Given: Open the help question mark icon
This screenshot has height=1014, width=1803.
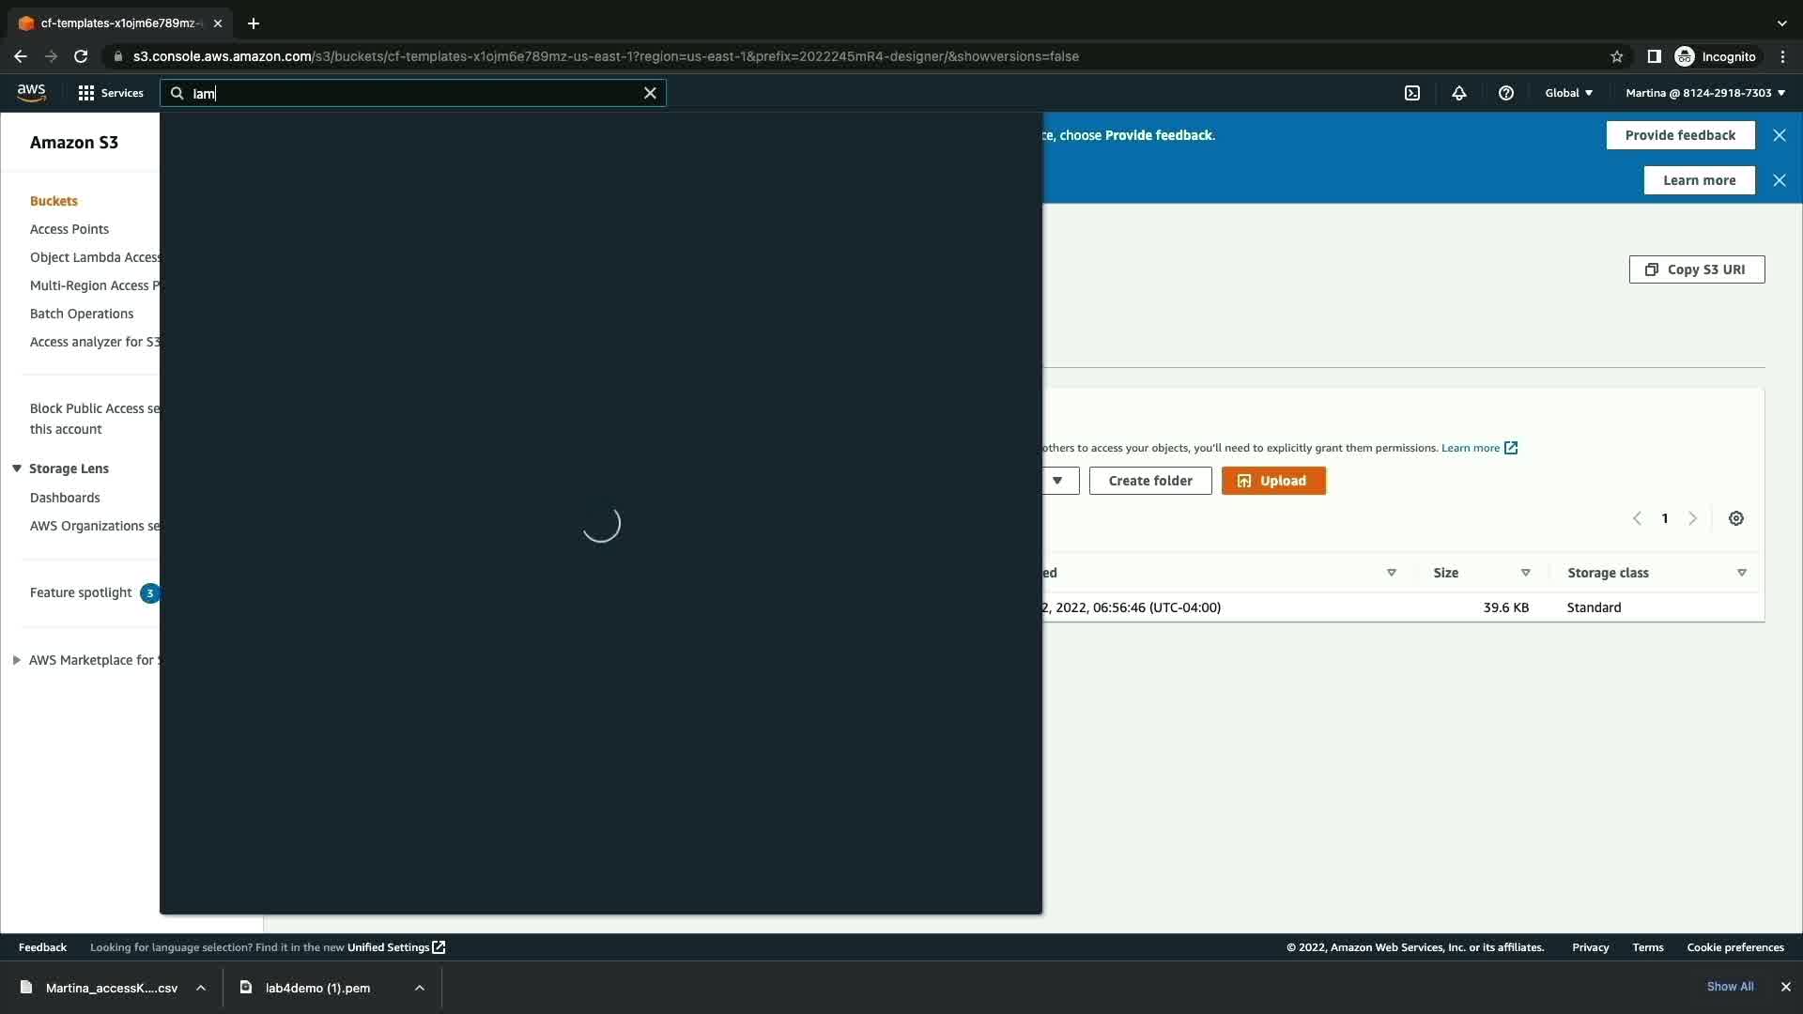Looking at the screenshot, I should (1505, 93).
